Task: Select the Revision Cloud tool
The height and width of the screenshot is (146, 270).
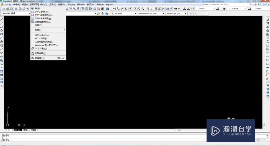Action: click(x=2, y=45)
